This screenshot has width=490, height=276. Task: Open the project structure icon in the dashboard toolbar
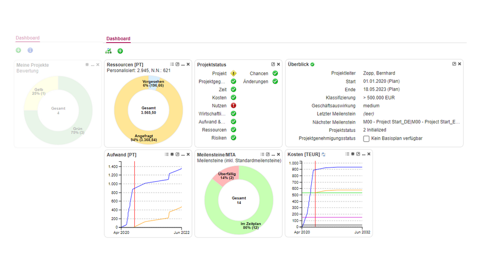[x=109, y=51]
